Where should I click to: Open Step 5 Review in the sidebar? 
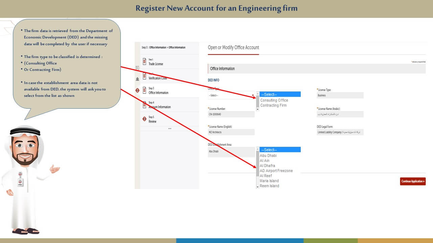click(x=152, y=122)
